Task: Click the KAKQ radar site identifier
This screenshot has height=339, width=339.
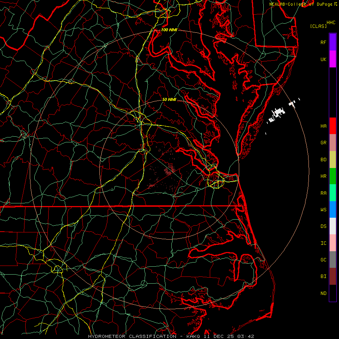Action: point(193,336)
